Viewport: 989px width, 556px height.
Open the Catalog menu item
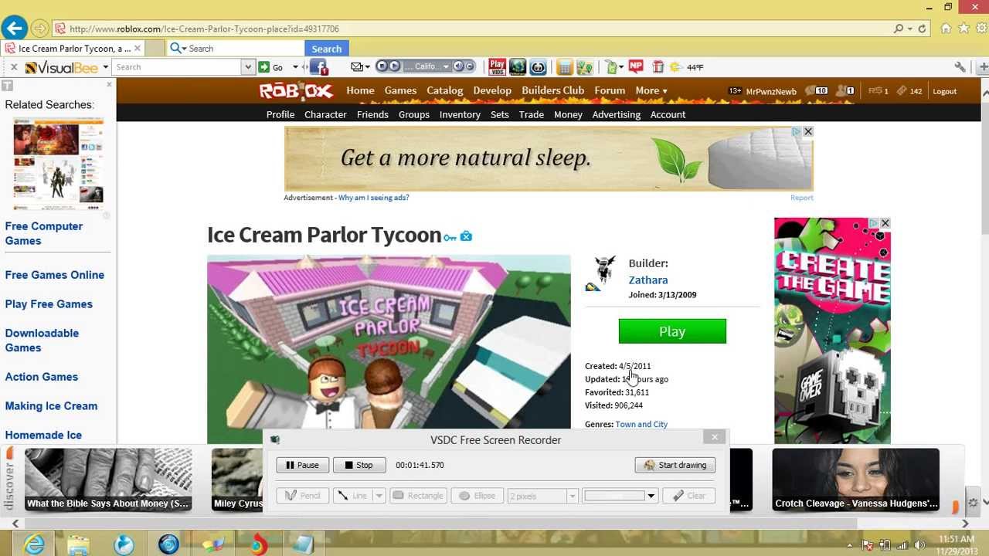(x=445, y=91)
